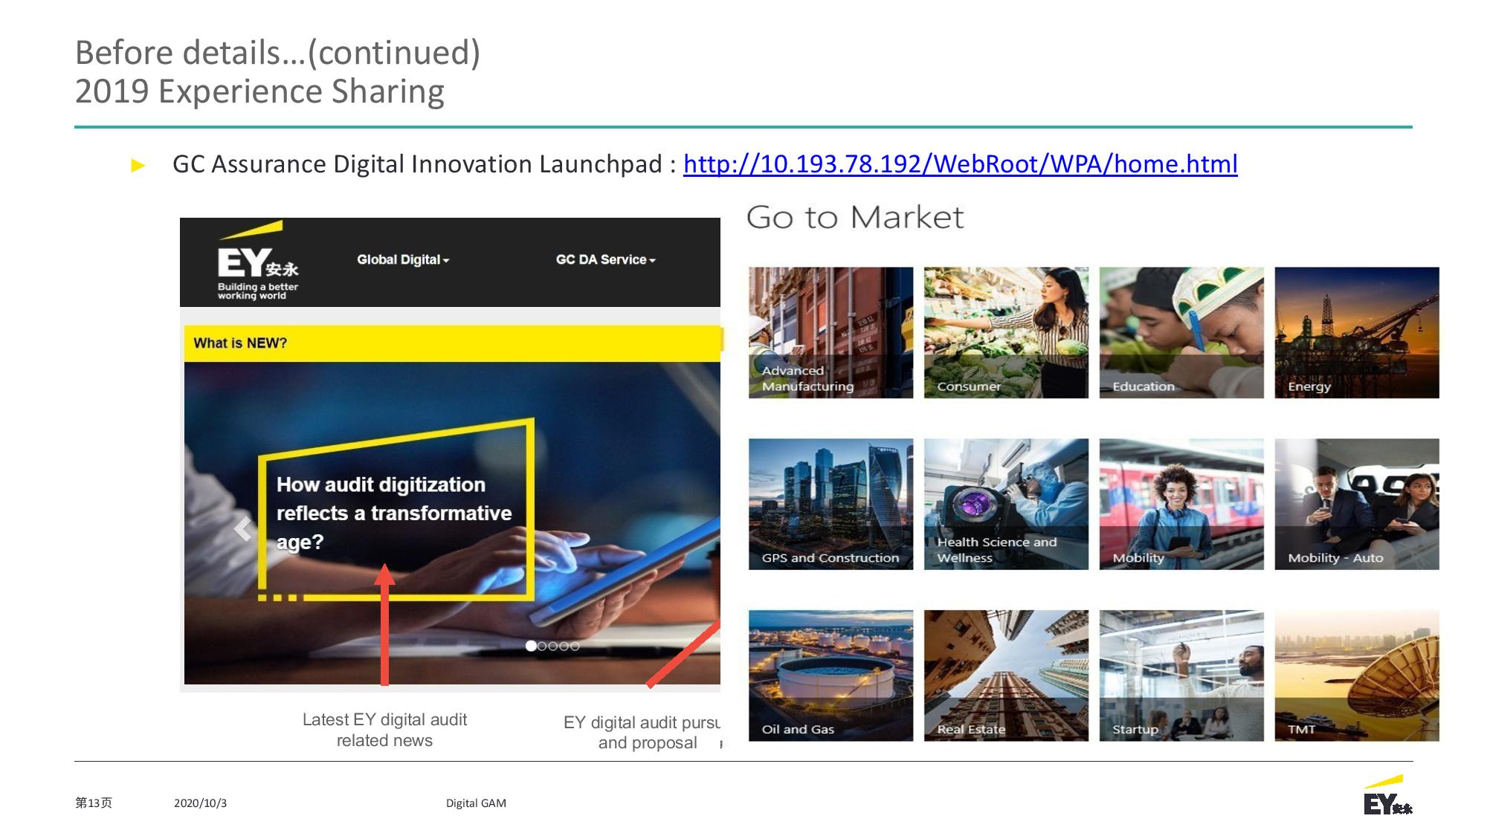Click the 'GC Assurance Digital Innovation Launchpad' text

pos(417,164)
